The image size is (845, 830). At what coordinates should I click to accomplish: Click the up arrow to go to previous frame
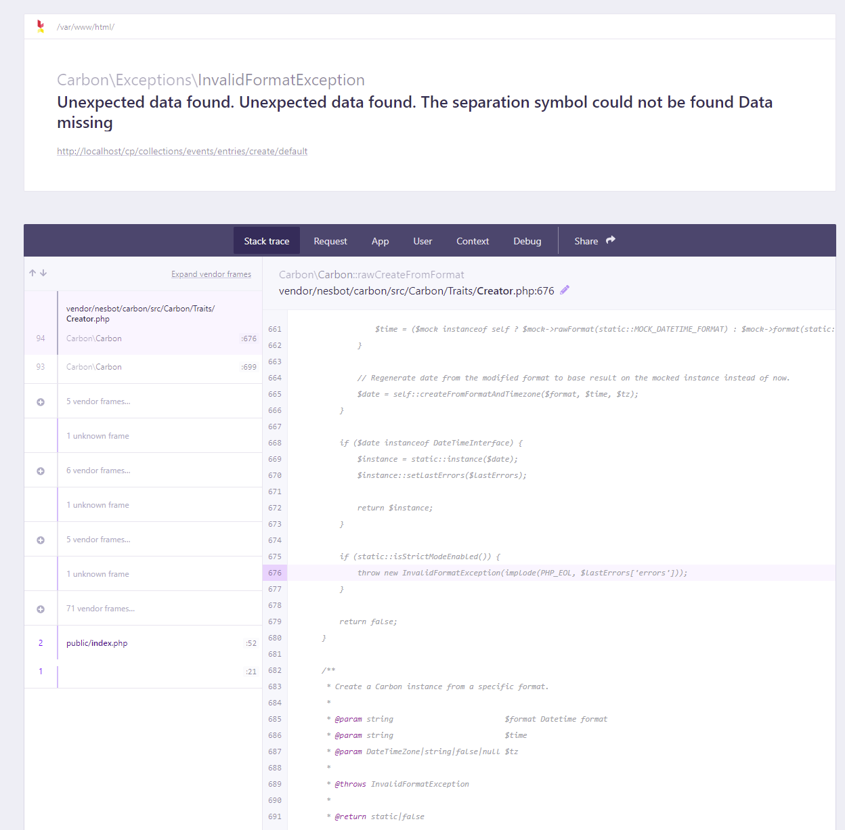click(32, 272)
